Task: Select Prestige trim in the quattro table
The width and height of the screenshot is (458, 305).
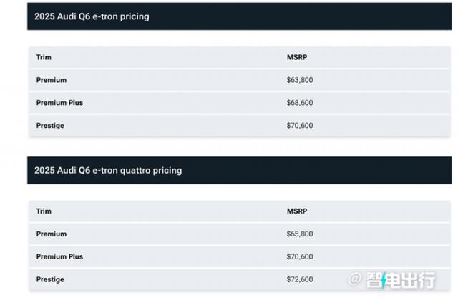Action: (50, 280)
